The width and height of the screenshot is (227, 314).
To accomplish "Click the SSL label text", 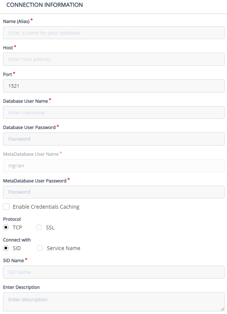I will [x=50, y=228].
